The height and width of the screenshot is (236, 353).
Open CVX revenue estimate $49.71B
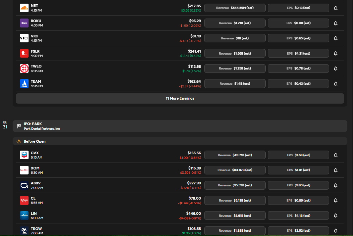pyautogui.click(x=235, y=155)
